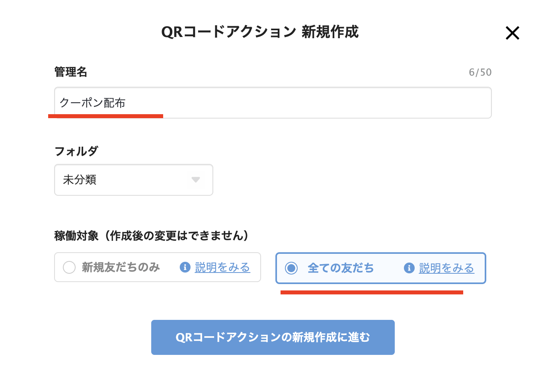Screen dimensions: 542x370
Task: Click the 新規友だちのみ option label text
Action: click(x=121, y=267)
